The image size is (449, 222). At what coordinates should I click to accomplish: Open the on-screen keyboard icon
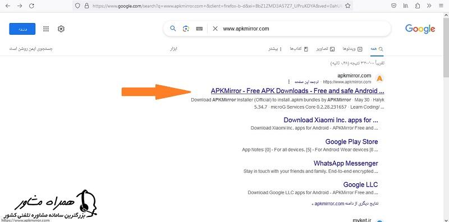pyautogui.click(x=200, y=29)
